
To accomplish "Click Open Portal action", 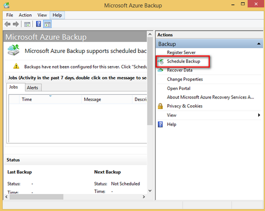I will (x=179, y=88).
